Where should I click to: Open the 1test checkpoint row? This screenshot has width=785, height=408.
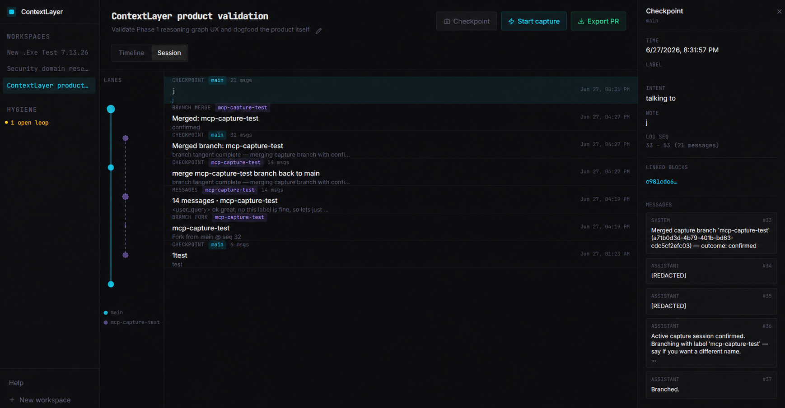(401, 254)
